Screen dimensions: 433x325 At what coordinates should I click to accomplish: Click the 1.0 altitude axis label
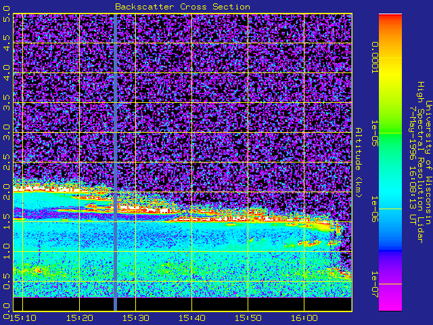click(6, 251)
